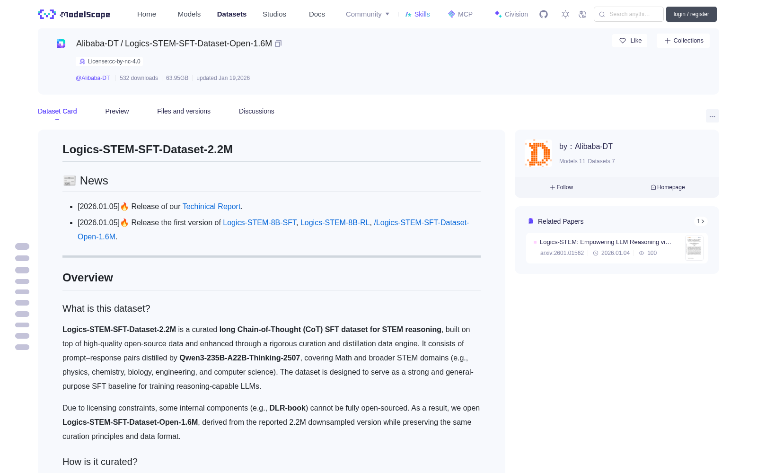
Task: Click the search magnifier icon
Action: (602, 14)
